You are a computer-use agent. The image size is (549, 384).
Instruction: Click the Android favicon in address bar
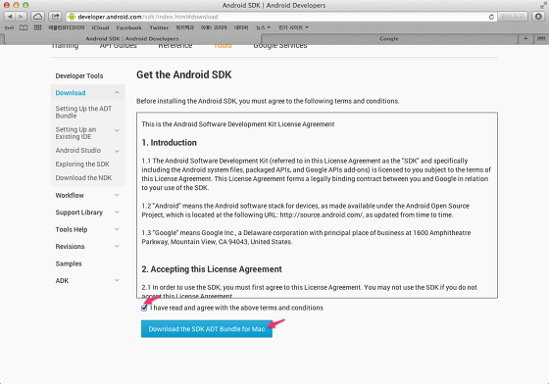(72, 17)
